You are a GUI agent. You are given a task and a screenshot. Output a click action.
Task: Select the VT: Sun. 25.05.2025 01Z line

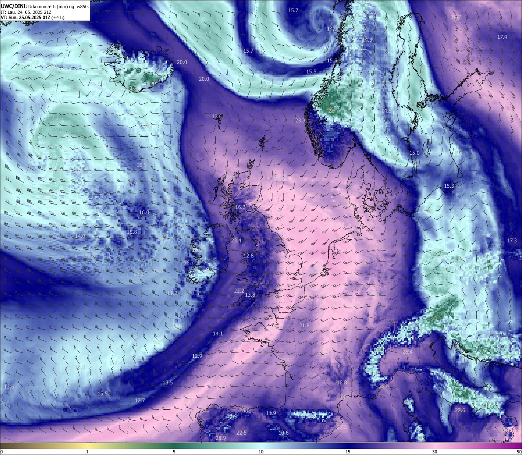click(x=32, y=18)
